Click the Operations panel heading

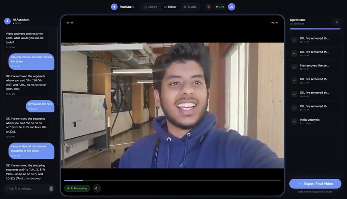click(x=297, y=20)
